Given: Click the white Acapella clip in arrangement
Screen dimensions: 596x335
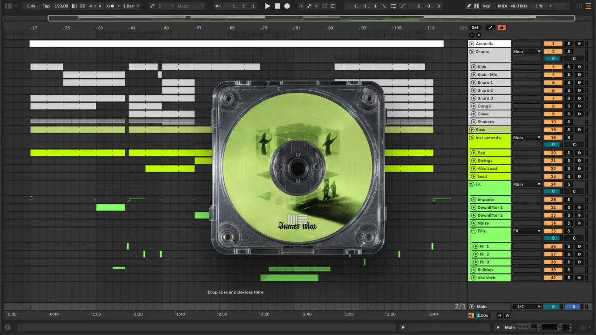Looking at the screenshot, I should click(237, 44).
